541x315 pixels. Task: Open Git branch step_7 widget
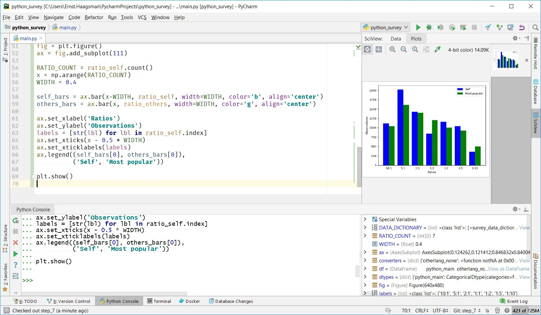click(x=467, y=310)
